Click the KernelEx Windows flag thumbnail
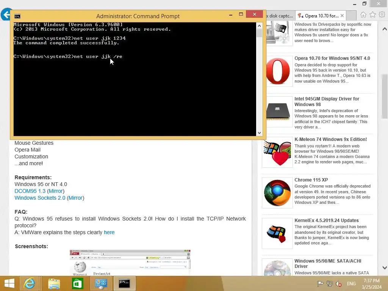This screenshot has width=388, height=291. [277, 233]
